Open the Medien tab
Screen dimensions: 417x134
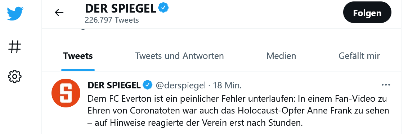pyautogui.click(x=281, y=56)
